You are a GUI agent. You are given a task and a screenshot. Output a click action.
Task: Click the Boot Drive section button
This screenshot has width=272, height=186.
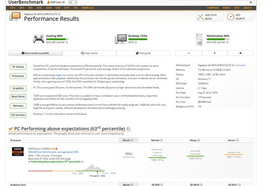(18, 97)
